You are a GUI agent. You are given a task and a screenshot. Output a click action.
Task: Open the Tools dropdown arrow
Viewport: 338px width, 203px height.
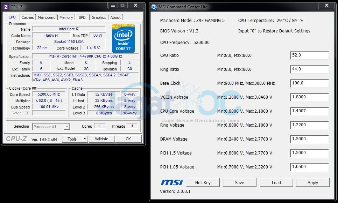pos(85,139)
